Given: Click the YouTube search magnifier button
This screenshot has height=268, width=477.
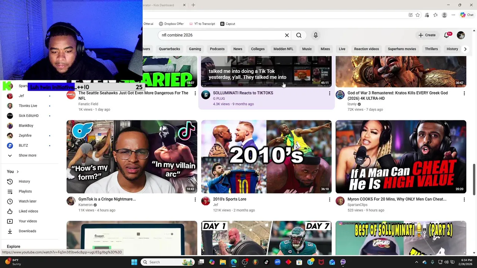Looking at the screenshot, I should point(299,35).
